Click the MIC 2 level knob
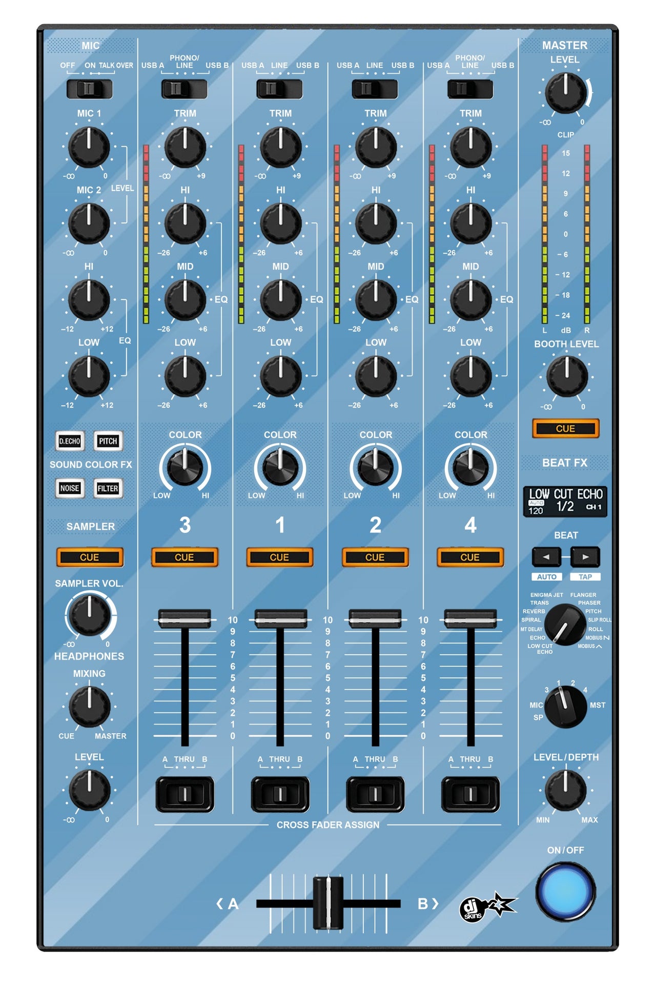The width and height of the screenshot is (656, 986). pyautogui.click(x=89, y=224)
